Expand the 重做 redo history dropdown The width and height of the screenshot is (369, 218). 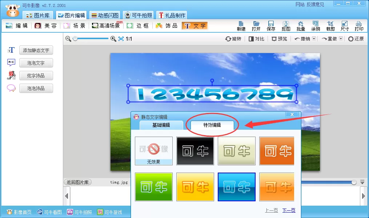[341, 39]
